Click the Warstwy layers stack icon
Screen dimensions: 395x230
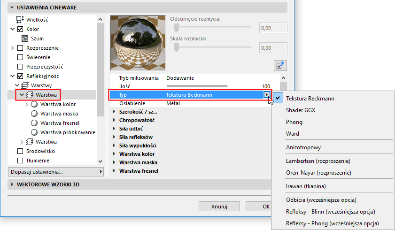[25, 85]
